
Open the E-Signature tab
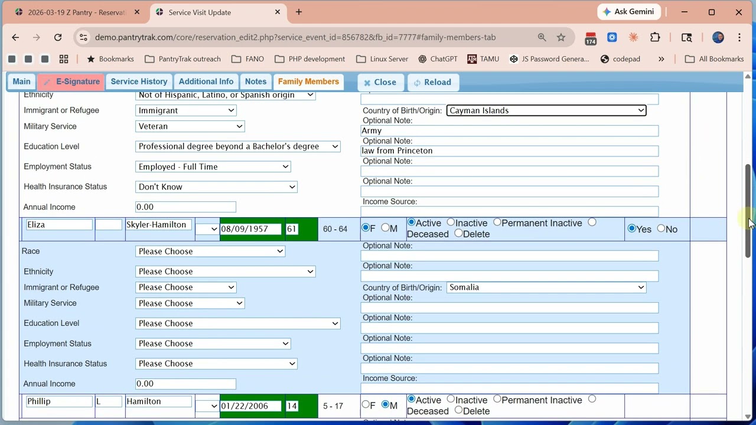coord(71,81)
